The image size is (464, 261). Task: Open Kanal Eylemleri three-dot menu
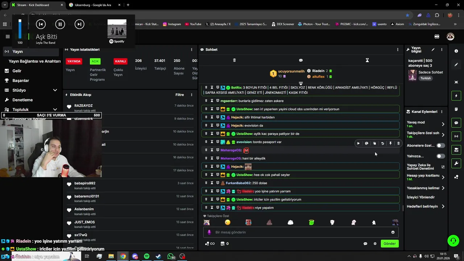coord(442,112)
